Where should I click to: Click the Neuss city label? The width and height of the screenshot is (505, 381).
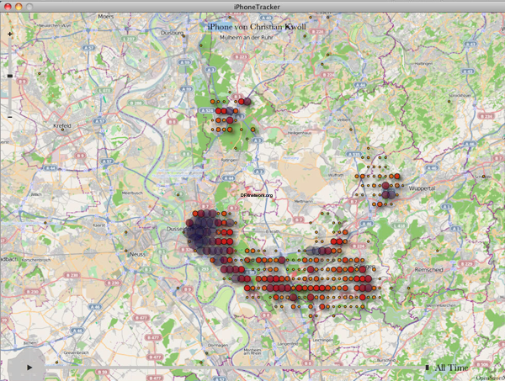(137, 254)
